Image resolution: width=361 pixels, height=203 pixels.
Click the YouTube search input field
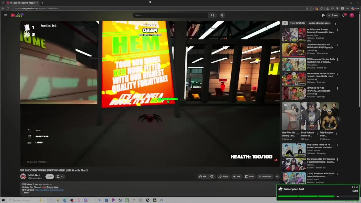[x=170, y=15]
